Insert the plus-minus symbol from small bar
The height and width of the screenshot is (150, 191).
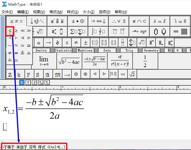[86, 43]
